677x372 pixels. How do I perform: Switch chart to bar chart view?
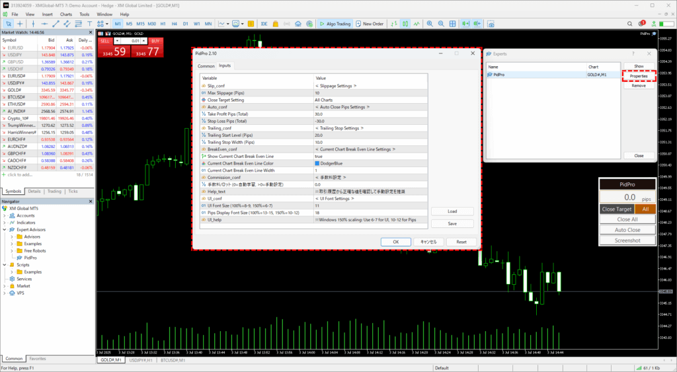[x=394, y=24]
